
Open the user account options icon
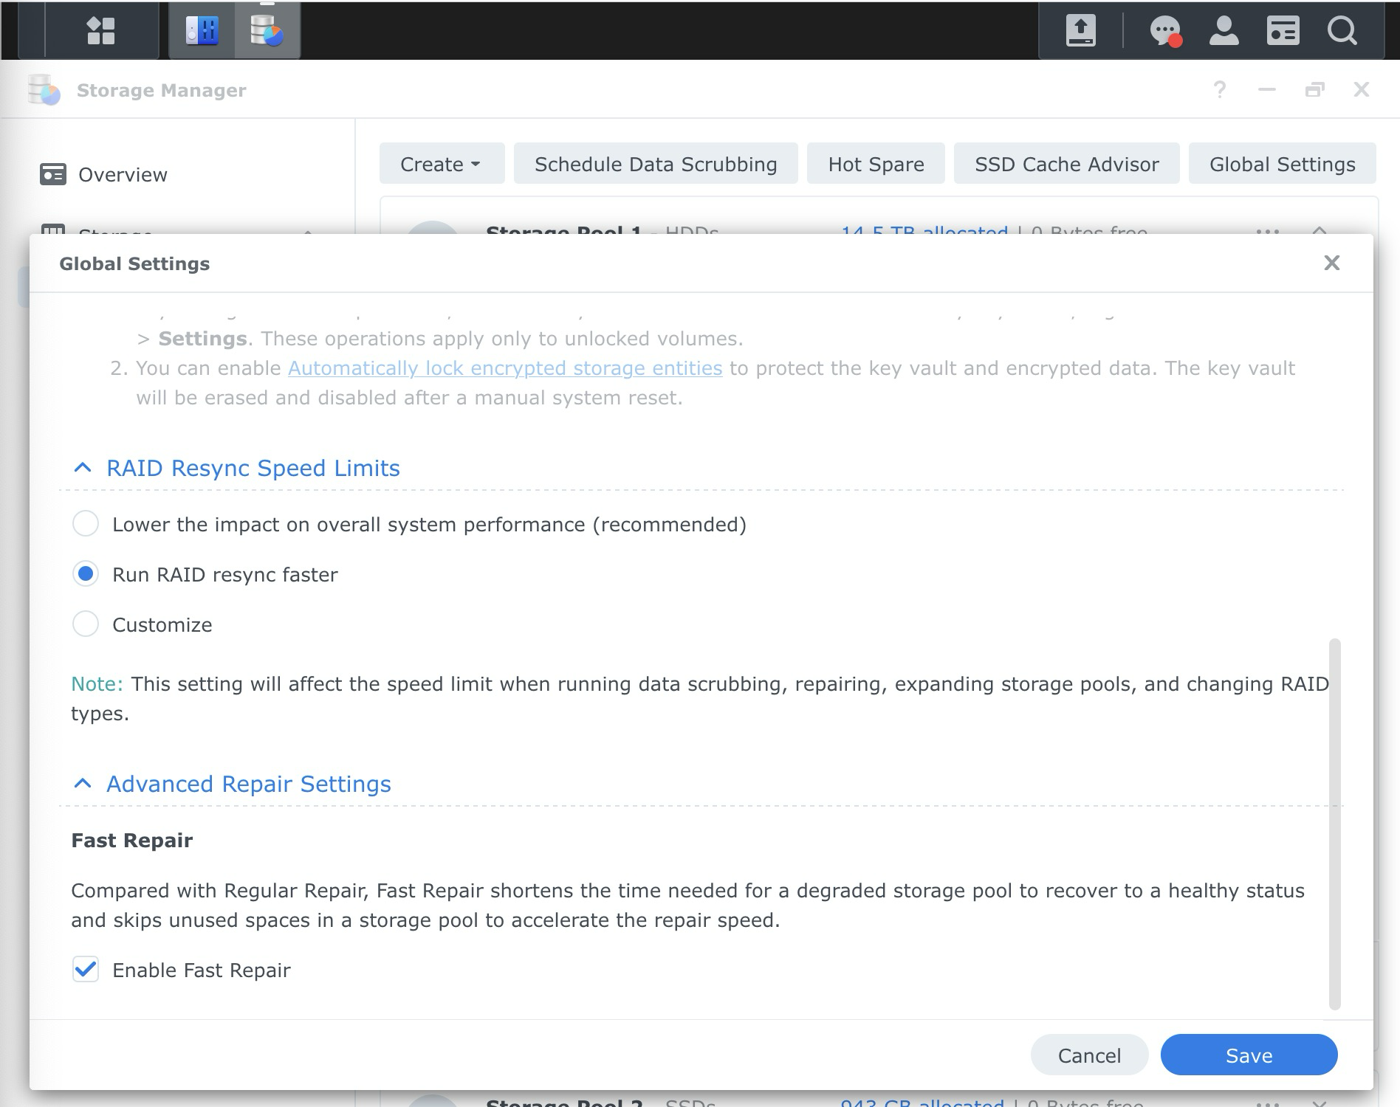(1224, 31)
